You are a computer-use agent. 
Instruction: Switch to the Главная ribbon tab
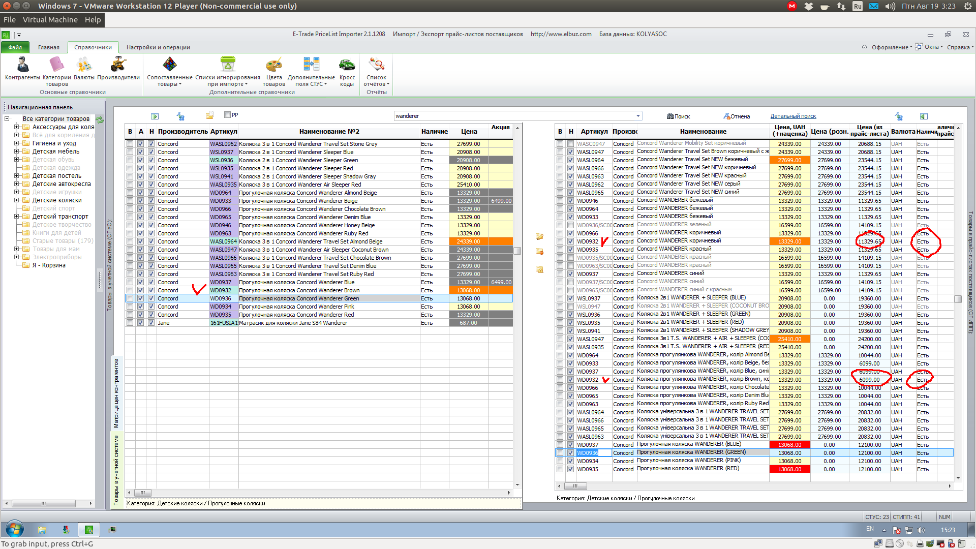(49, 47)
